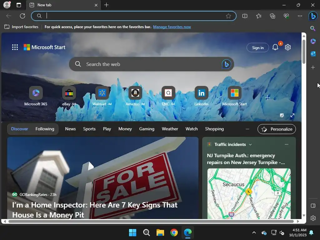Open the Home Inspector Money Pit article

click(95, 210)
